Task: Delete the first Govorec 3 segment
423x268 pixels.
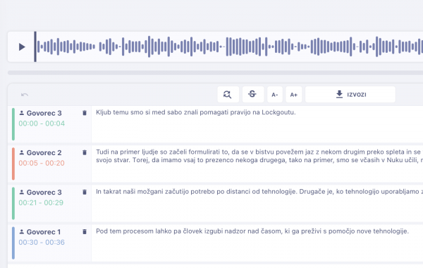Action: [85, 113]
